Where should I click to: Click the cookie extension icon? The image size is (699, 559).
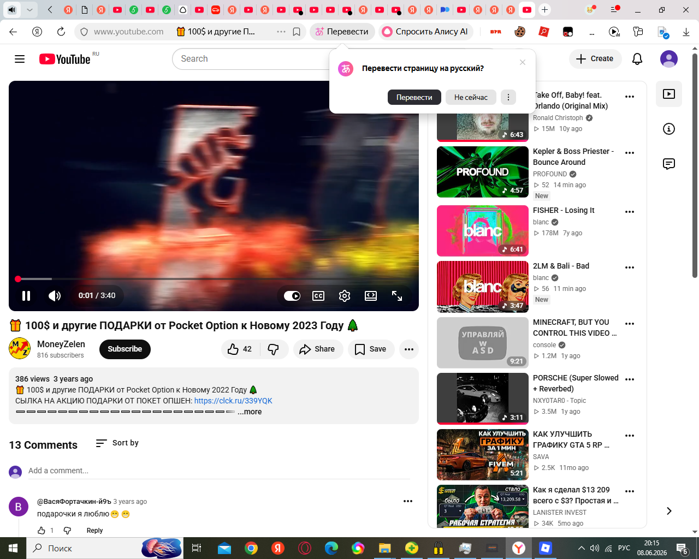tap(520, 32)
